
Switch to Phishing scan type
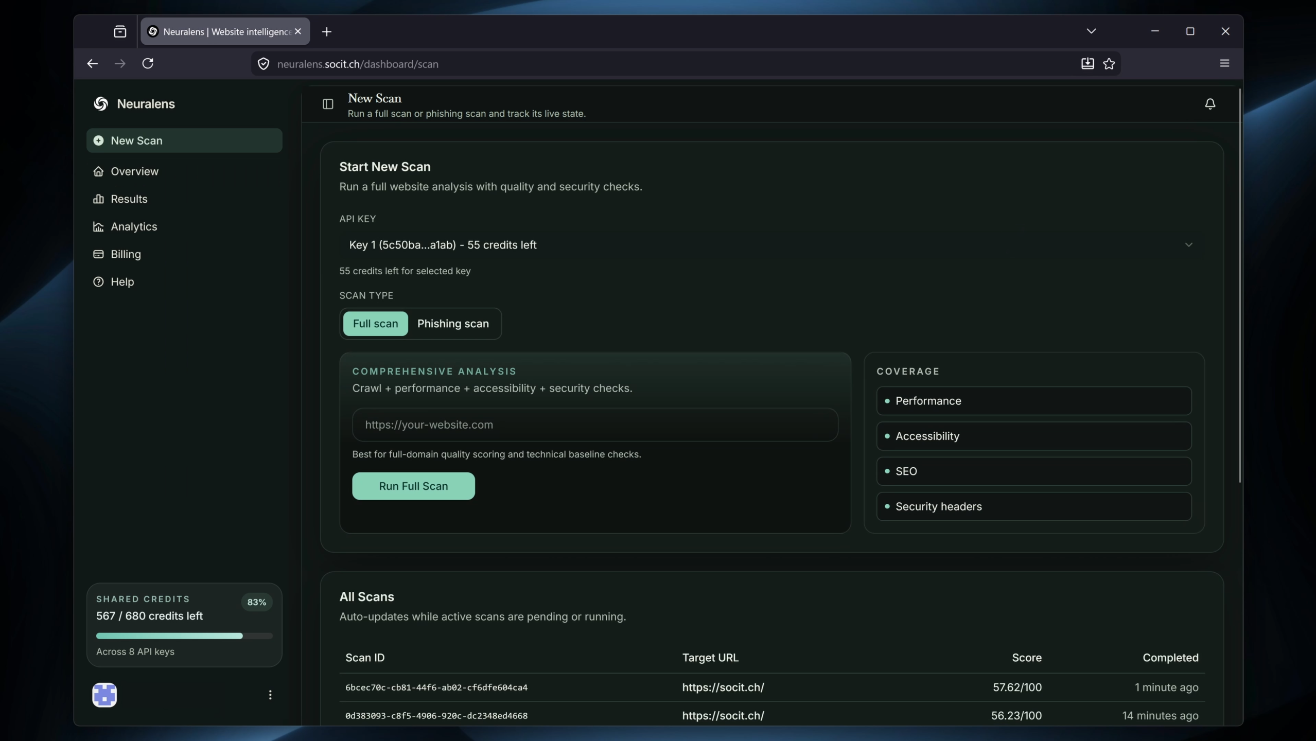(x=453, y=324)
